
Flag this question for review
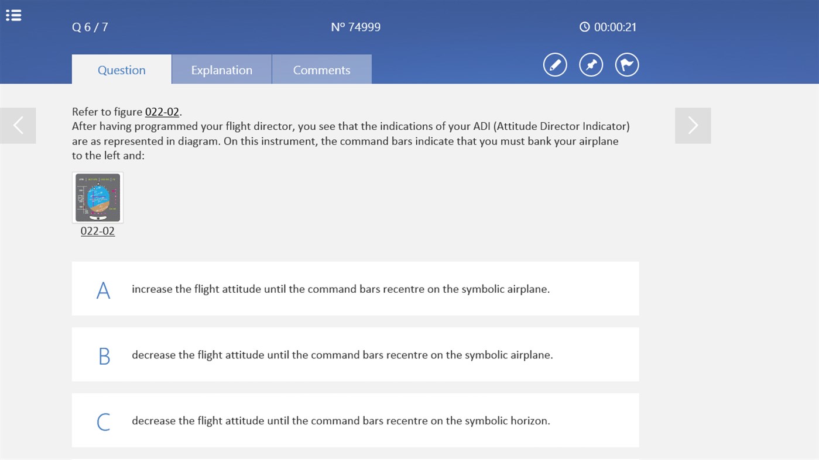click(626, 64)
